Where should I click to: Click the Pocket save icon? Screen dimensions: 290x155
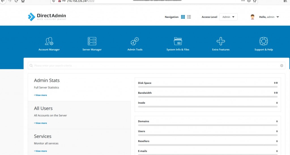[249, 1]
